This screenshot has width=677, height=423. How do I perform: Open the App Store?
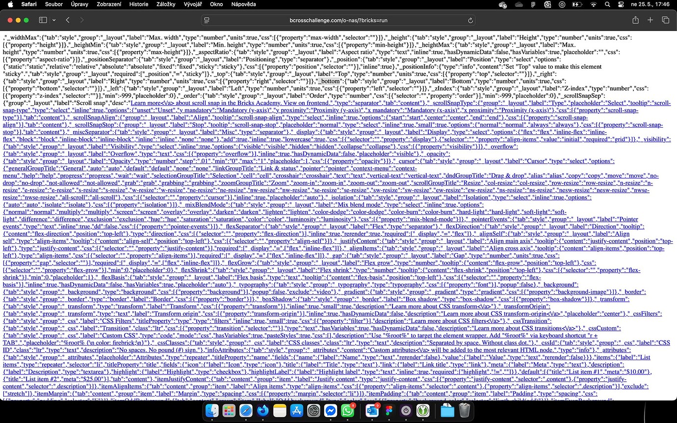[296, 411]
